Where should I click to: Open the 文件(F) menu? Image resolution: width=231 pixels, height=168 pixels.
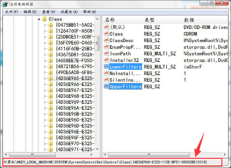(x=12, y=12)
